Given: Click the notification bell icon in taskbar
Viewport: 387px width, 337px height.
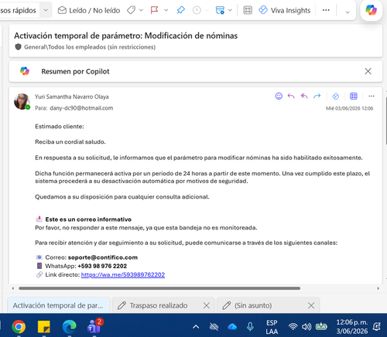Looking at the screenshot, I should tap(376, 327).
